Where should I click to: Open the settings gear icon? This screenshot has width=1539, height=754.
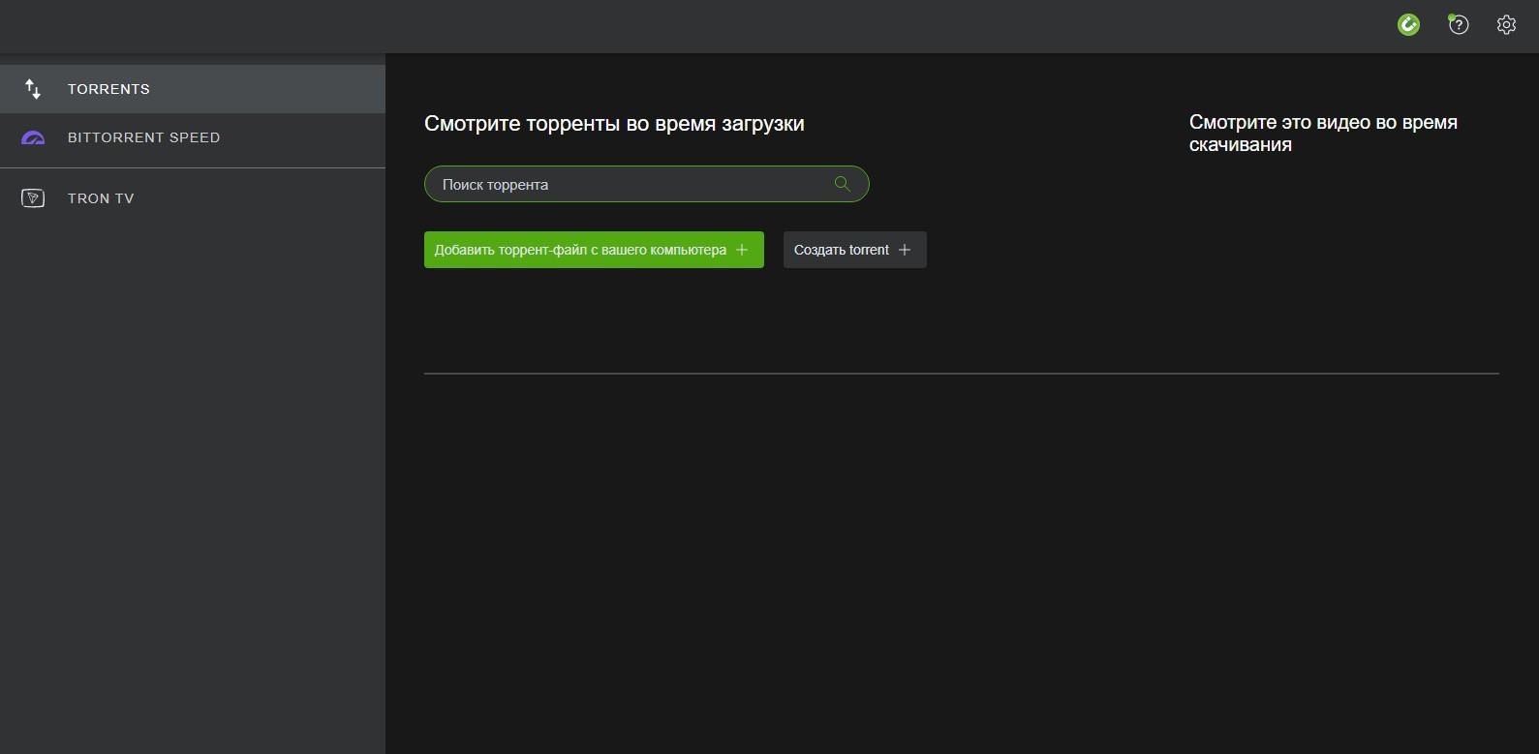[x=1506, y=25]
